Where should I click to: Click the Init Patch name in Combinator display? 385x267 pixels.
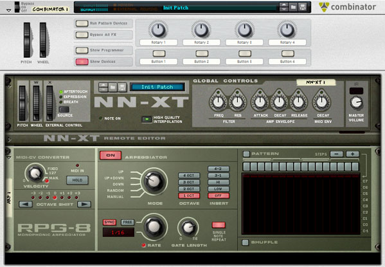coord(176,8)
